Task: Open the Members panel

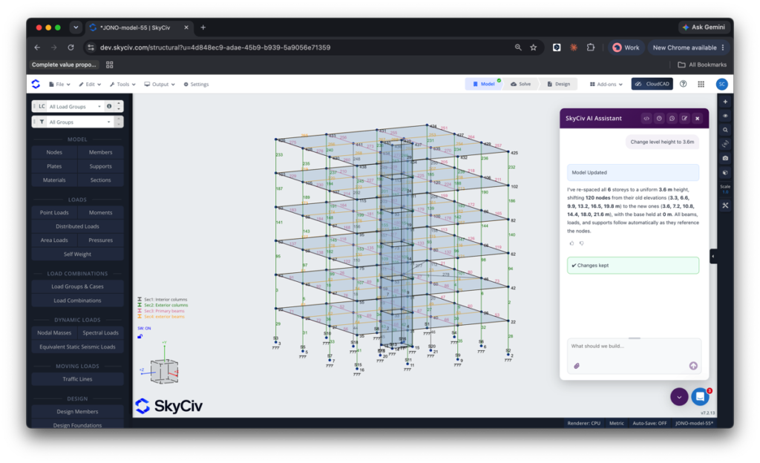Action: click(100, 152)
